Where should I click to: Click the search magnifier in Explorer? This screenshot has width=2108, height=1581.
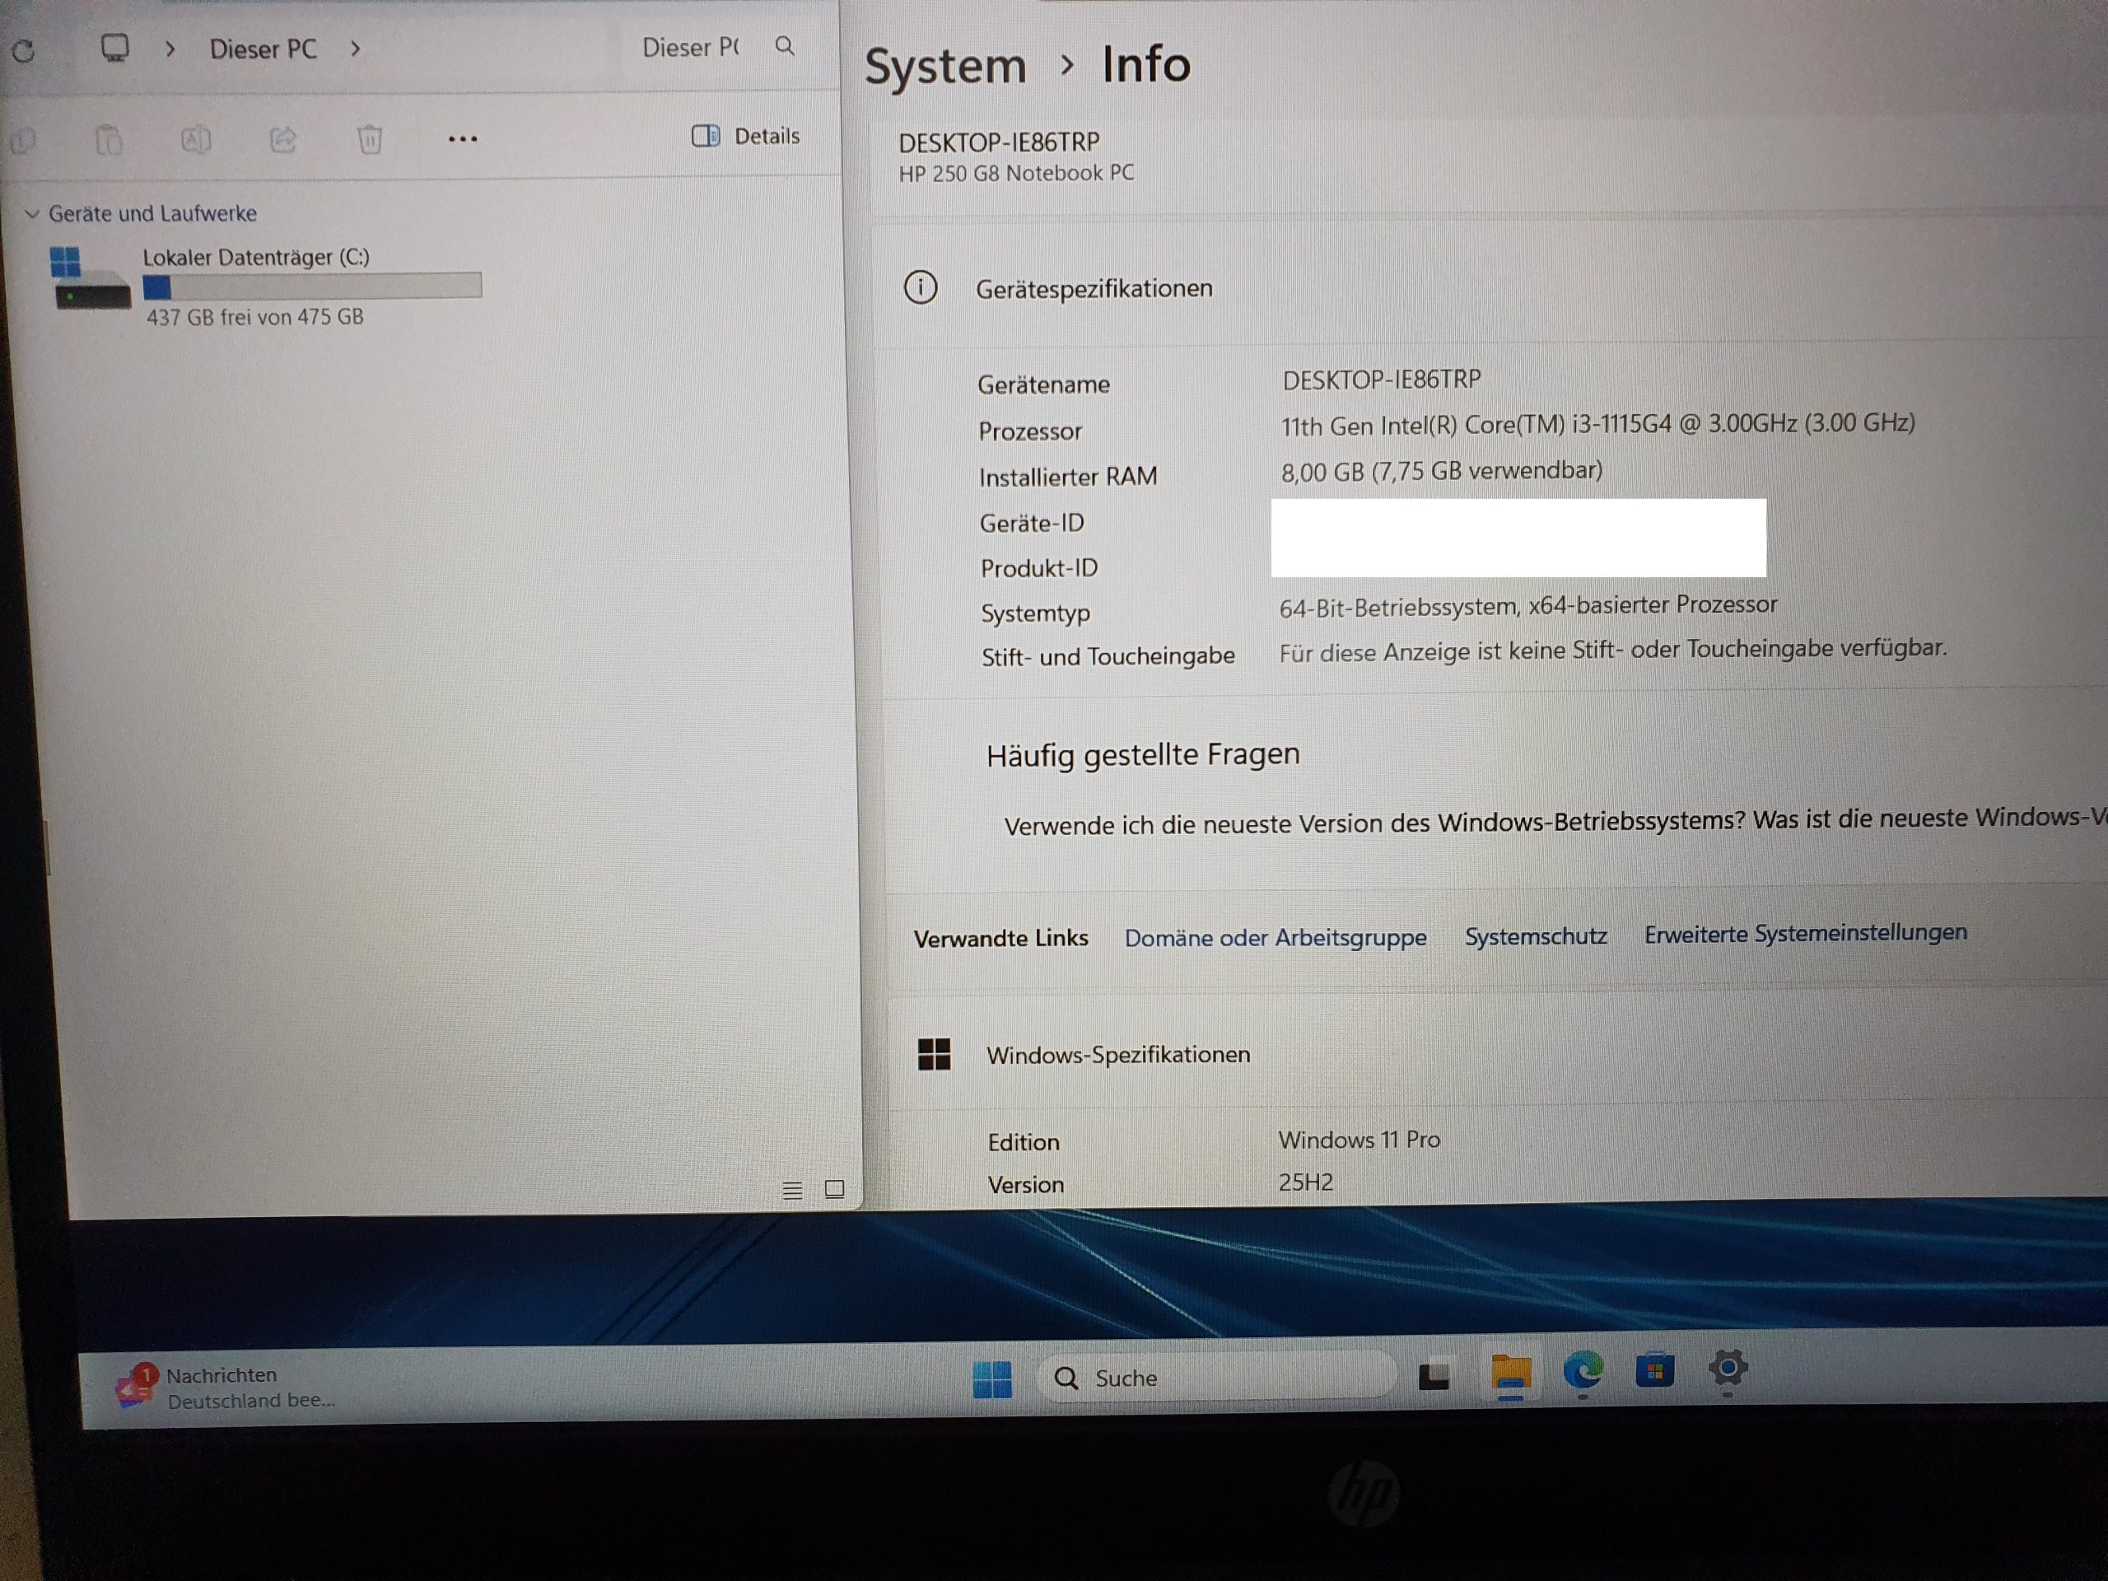tap(784, 46)
